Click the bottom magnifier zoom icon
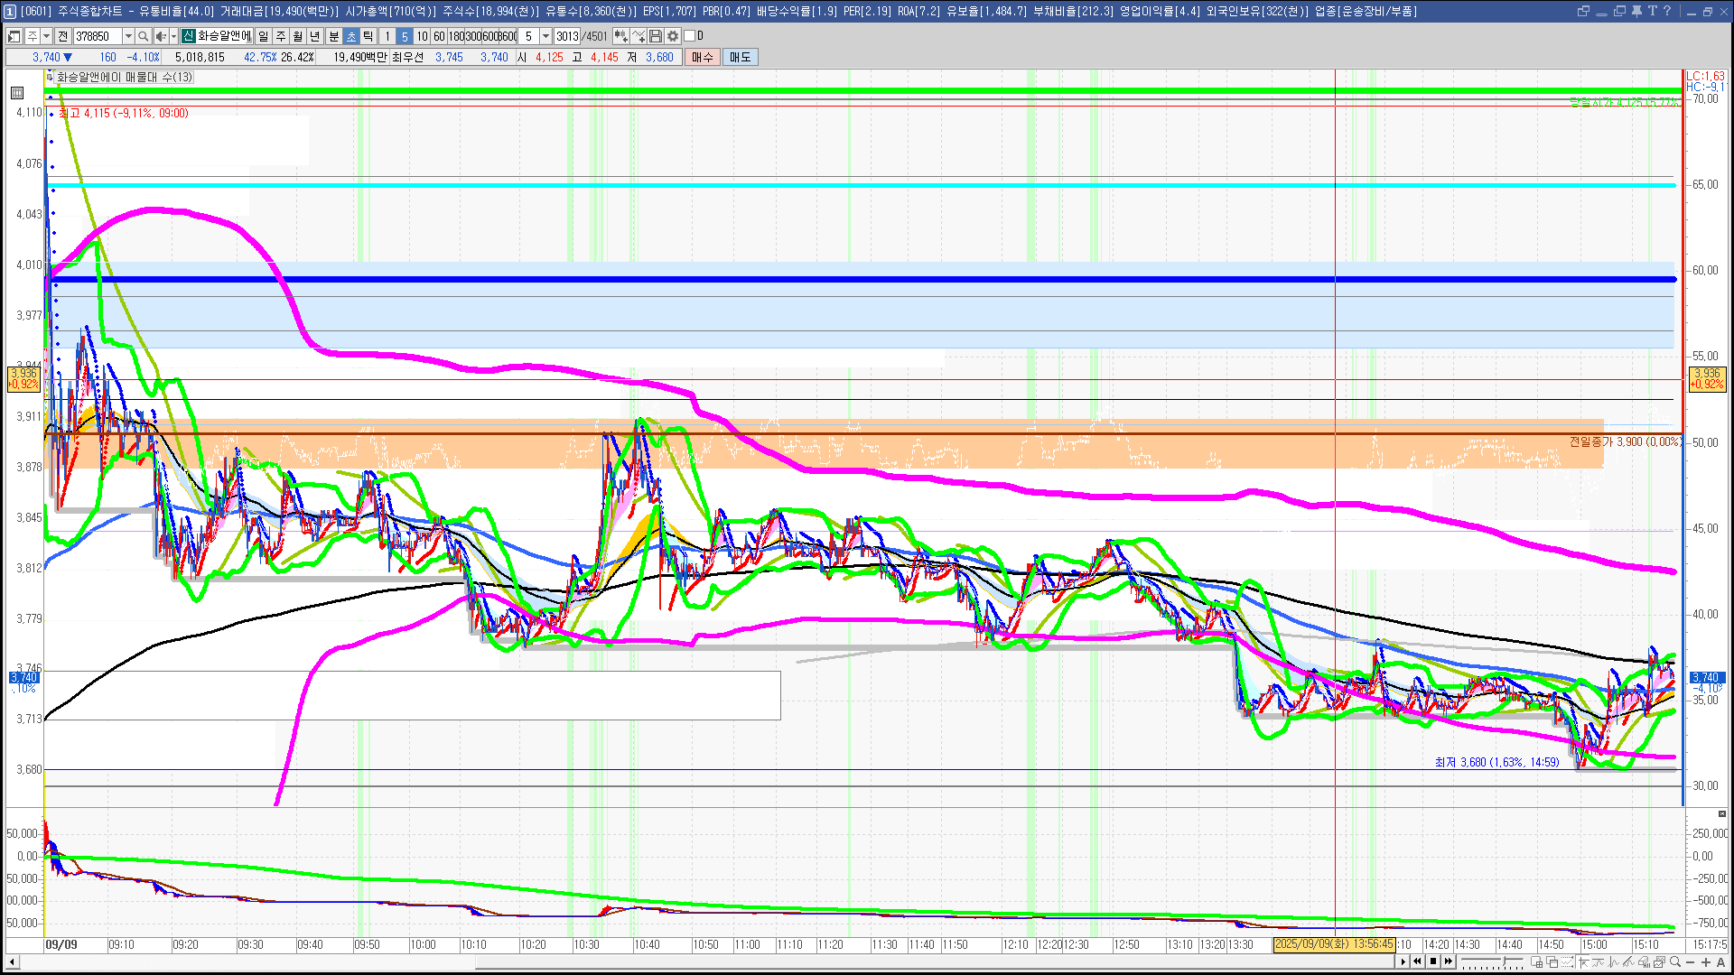 [x=1675, y=961]
